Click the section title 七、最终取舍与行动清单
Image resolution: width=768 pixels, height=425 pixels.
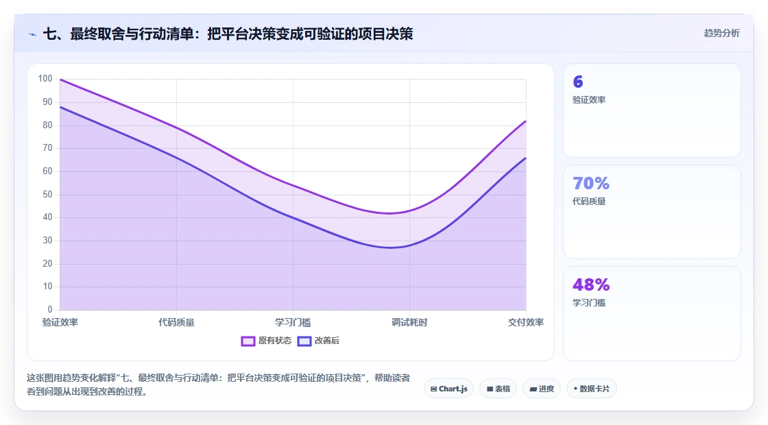pyautogui.click(x=228, y=34)
